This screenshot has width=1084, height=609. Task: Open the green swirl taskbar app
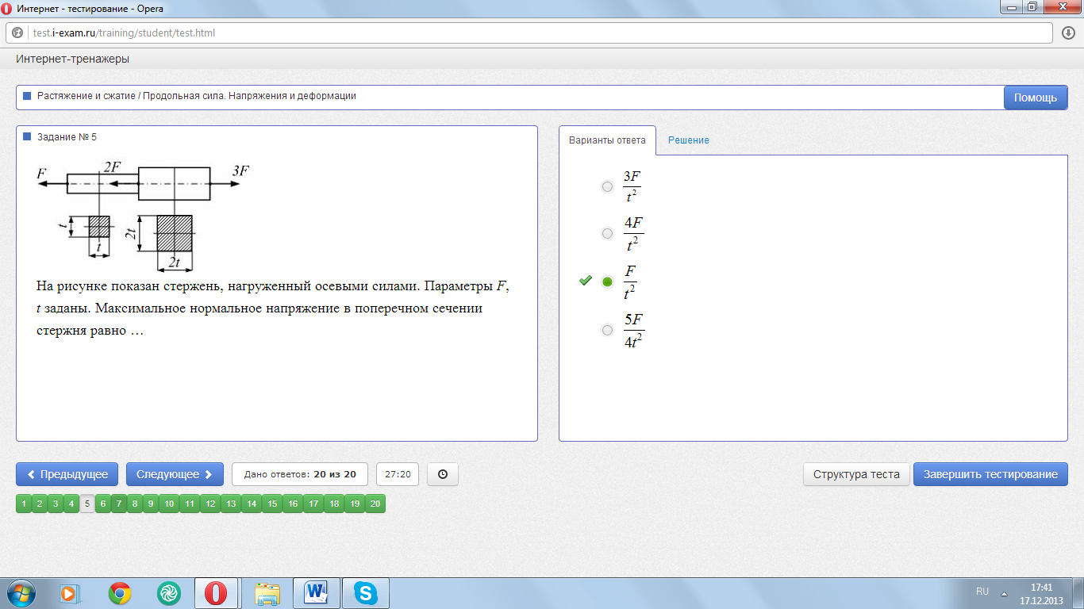point(168,593)
